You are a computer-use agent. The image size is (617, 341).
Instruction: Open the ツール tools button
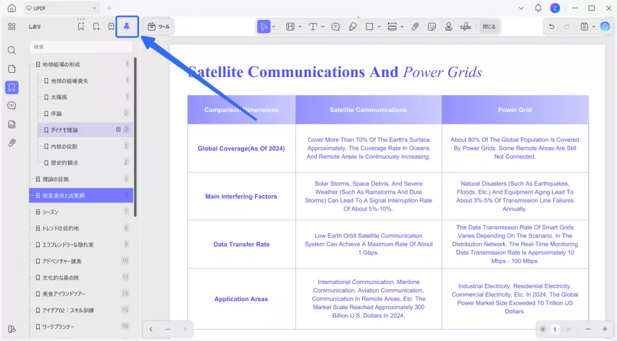click(x=158, y=26)
